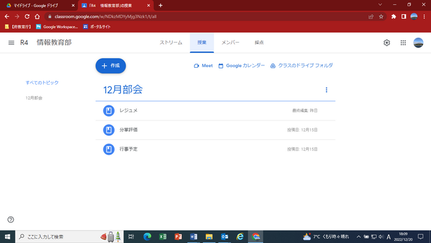Click the 行事予定 material icon
The width and height of the screenshot is (431, 243).
click(109, 149)
